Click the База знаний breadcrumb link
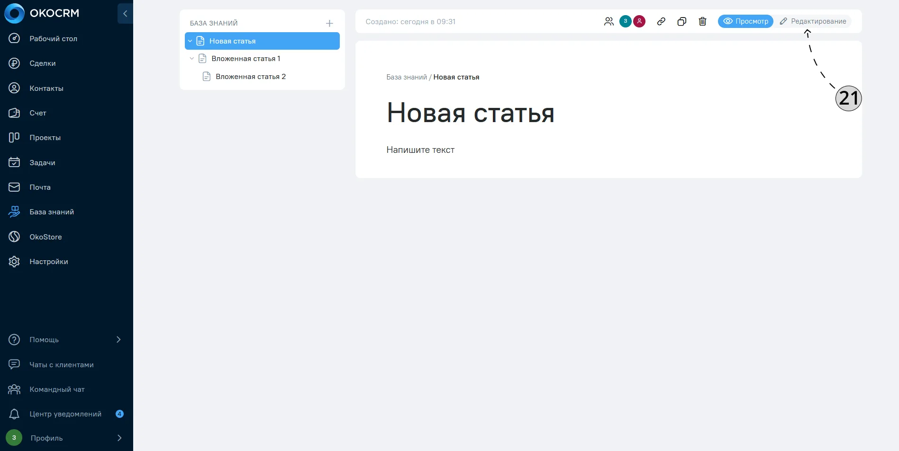Screen dimensions: 899x451 click(x=407, y=77)
